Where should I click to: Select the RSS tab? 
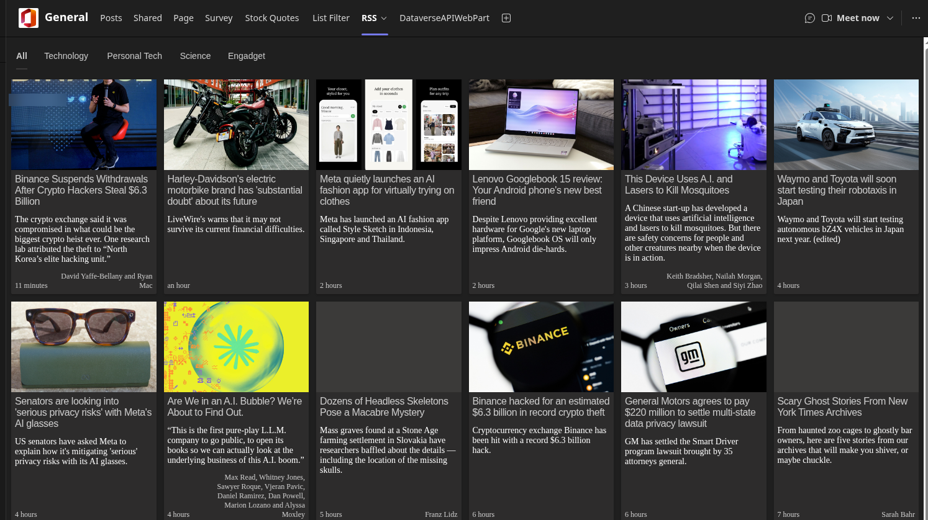point(369,18)
